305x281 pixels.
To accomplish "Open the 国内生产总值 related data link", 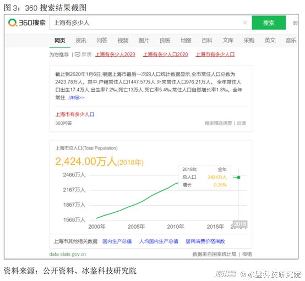I will pos(117,241).
